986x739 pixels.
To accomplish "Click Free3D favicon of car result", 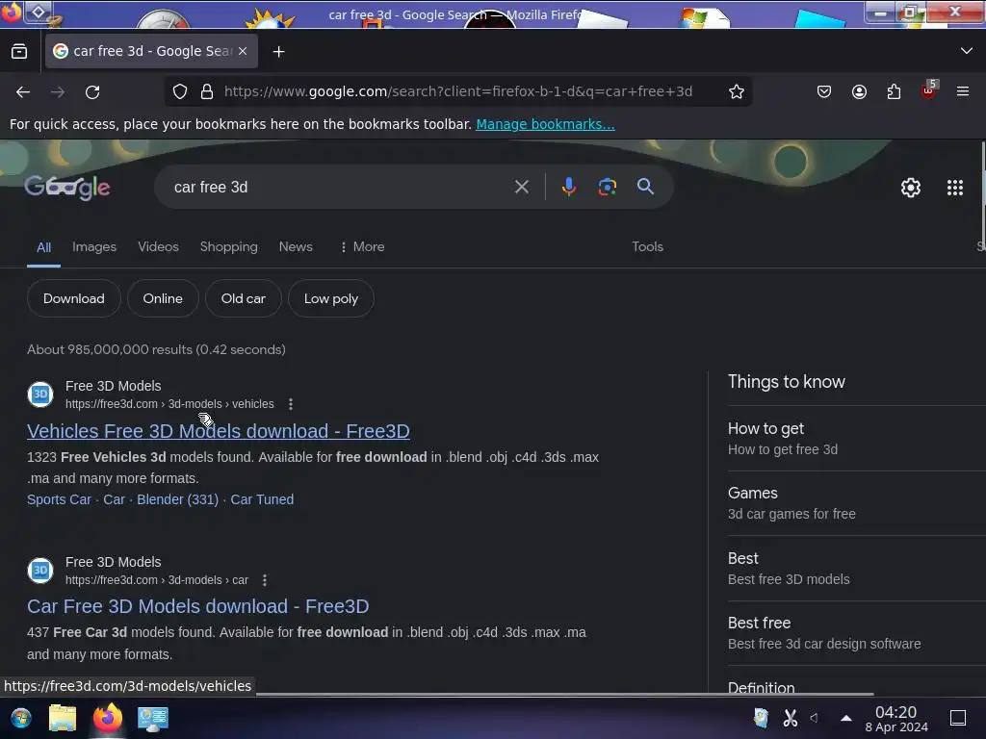I will [40, 571].
